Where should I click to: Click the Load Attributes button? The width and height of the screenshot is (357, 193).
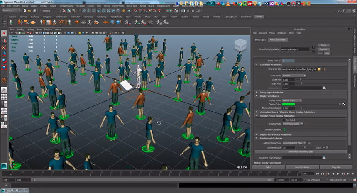(x=302, y=167)
